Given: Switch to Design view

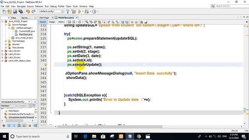Looking at the screenshot, I should coord(52,22).
